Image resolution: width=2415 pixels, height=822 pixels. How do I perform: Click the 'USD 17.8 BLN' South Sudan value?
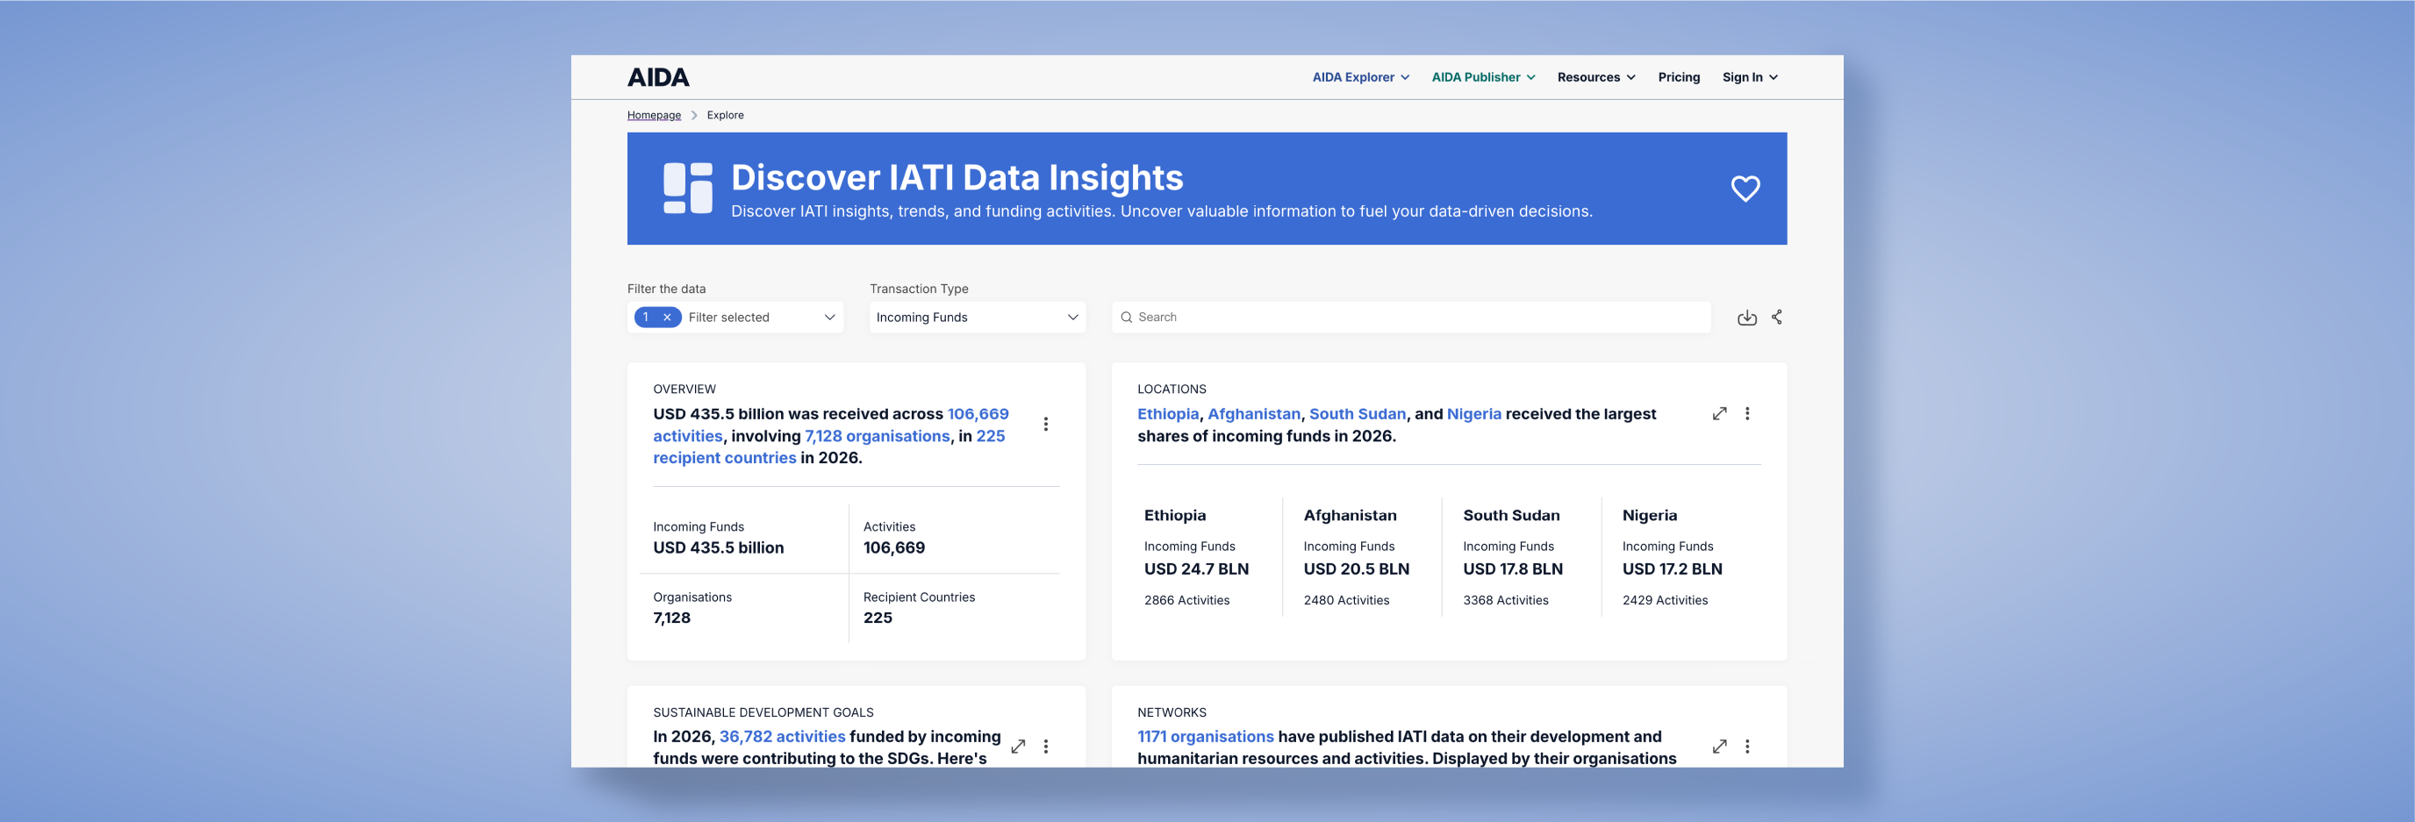pos(1512,569)
